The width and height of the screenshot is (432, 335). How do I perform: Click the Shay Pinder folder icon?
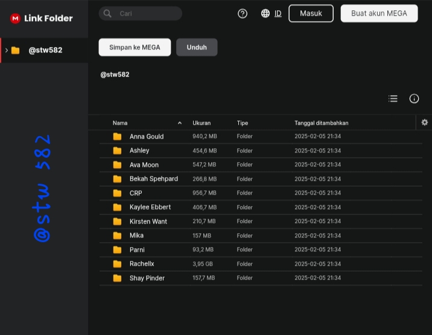(117, 278)
